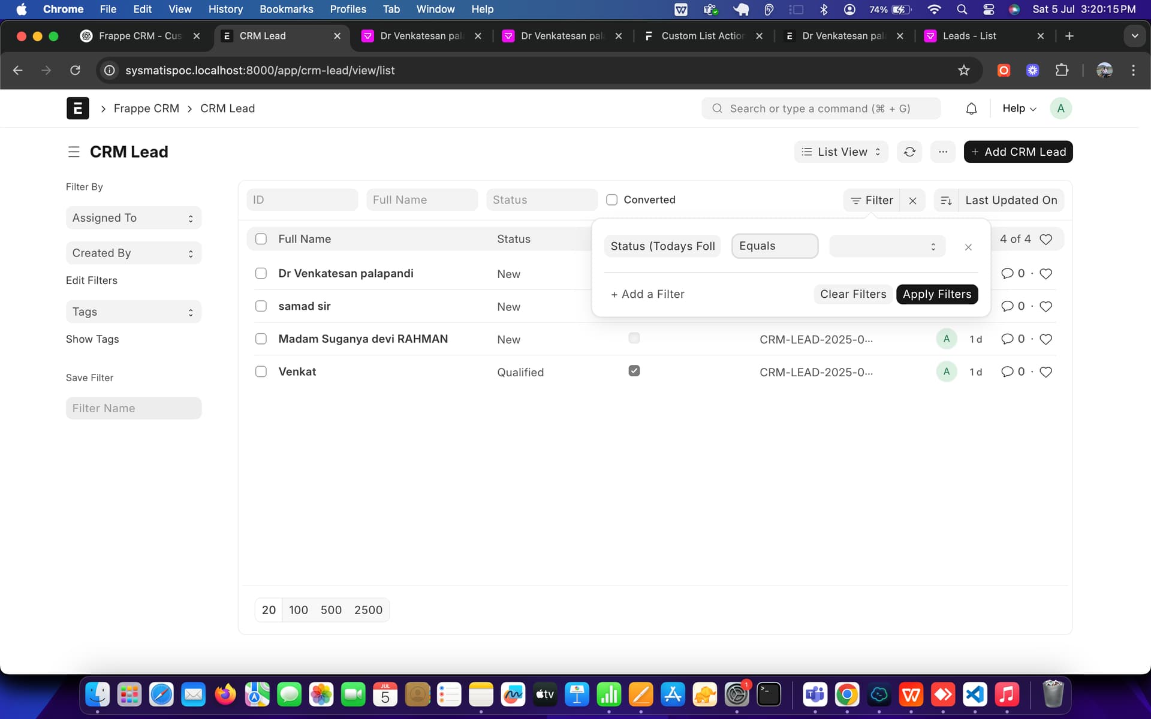Click the Add CRM Lead button
This screenshot has width=1151, height=719.
[1018, 152]
